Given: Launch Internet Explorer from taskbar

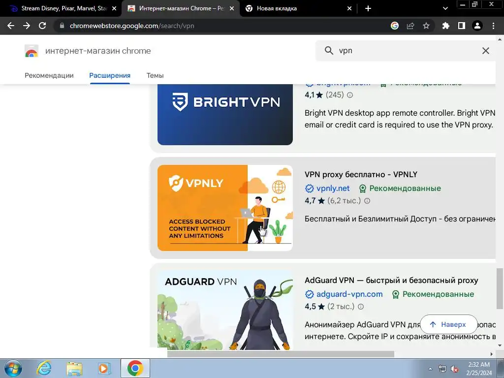Looking at the screenshot, I should point(44,368).
